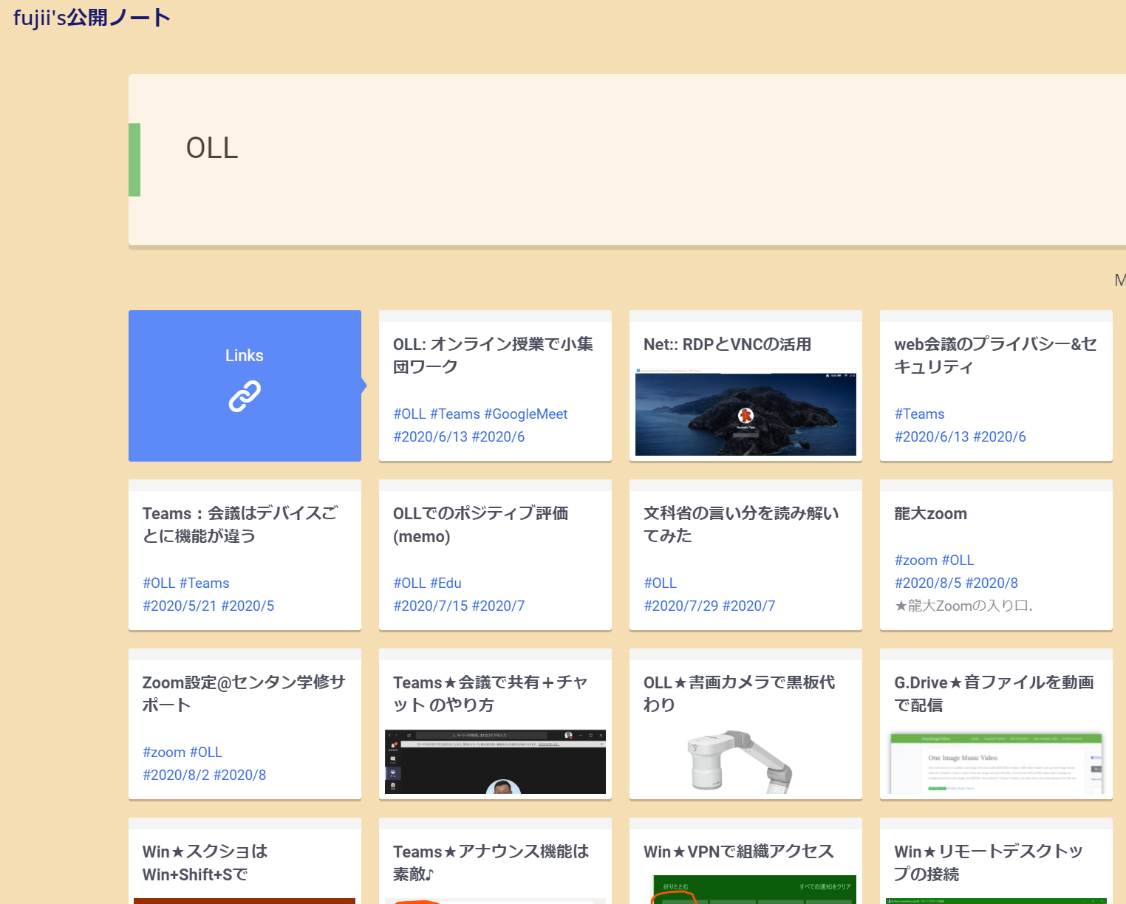Click green notification thumbnail in VPNで組織アクセス card
This screenshot has width=1126, height=904.
pos(754,889)
